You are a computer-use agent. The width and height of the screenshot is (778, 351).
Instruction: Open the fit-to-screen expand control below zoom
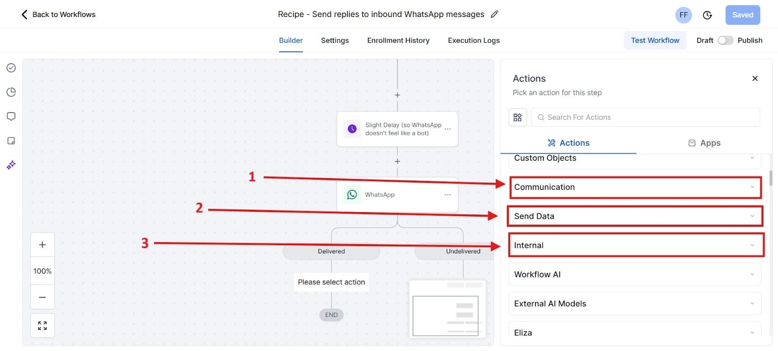(x=42, y=325)
